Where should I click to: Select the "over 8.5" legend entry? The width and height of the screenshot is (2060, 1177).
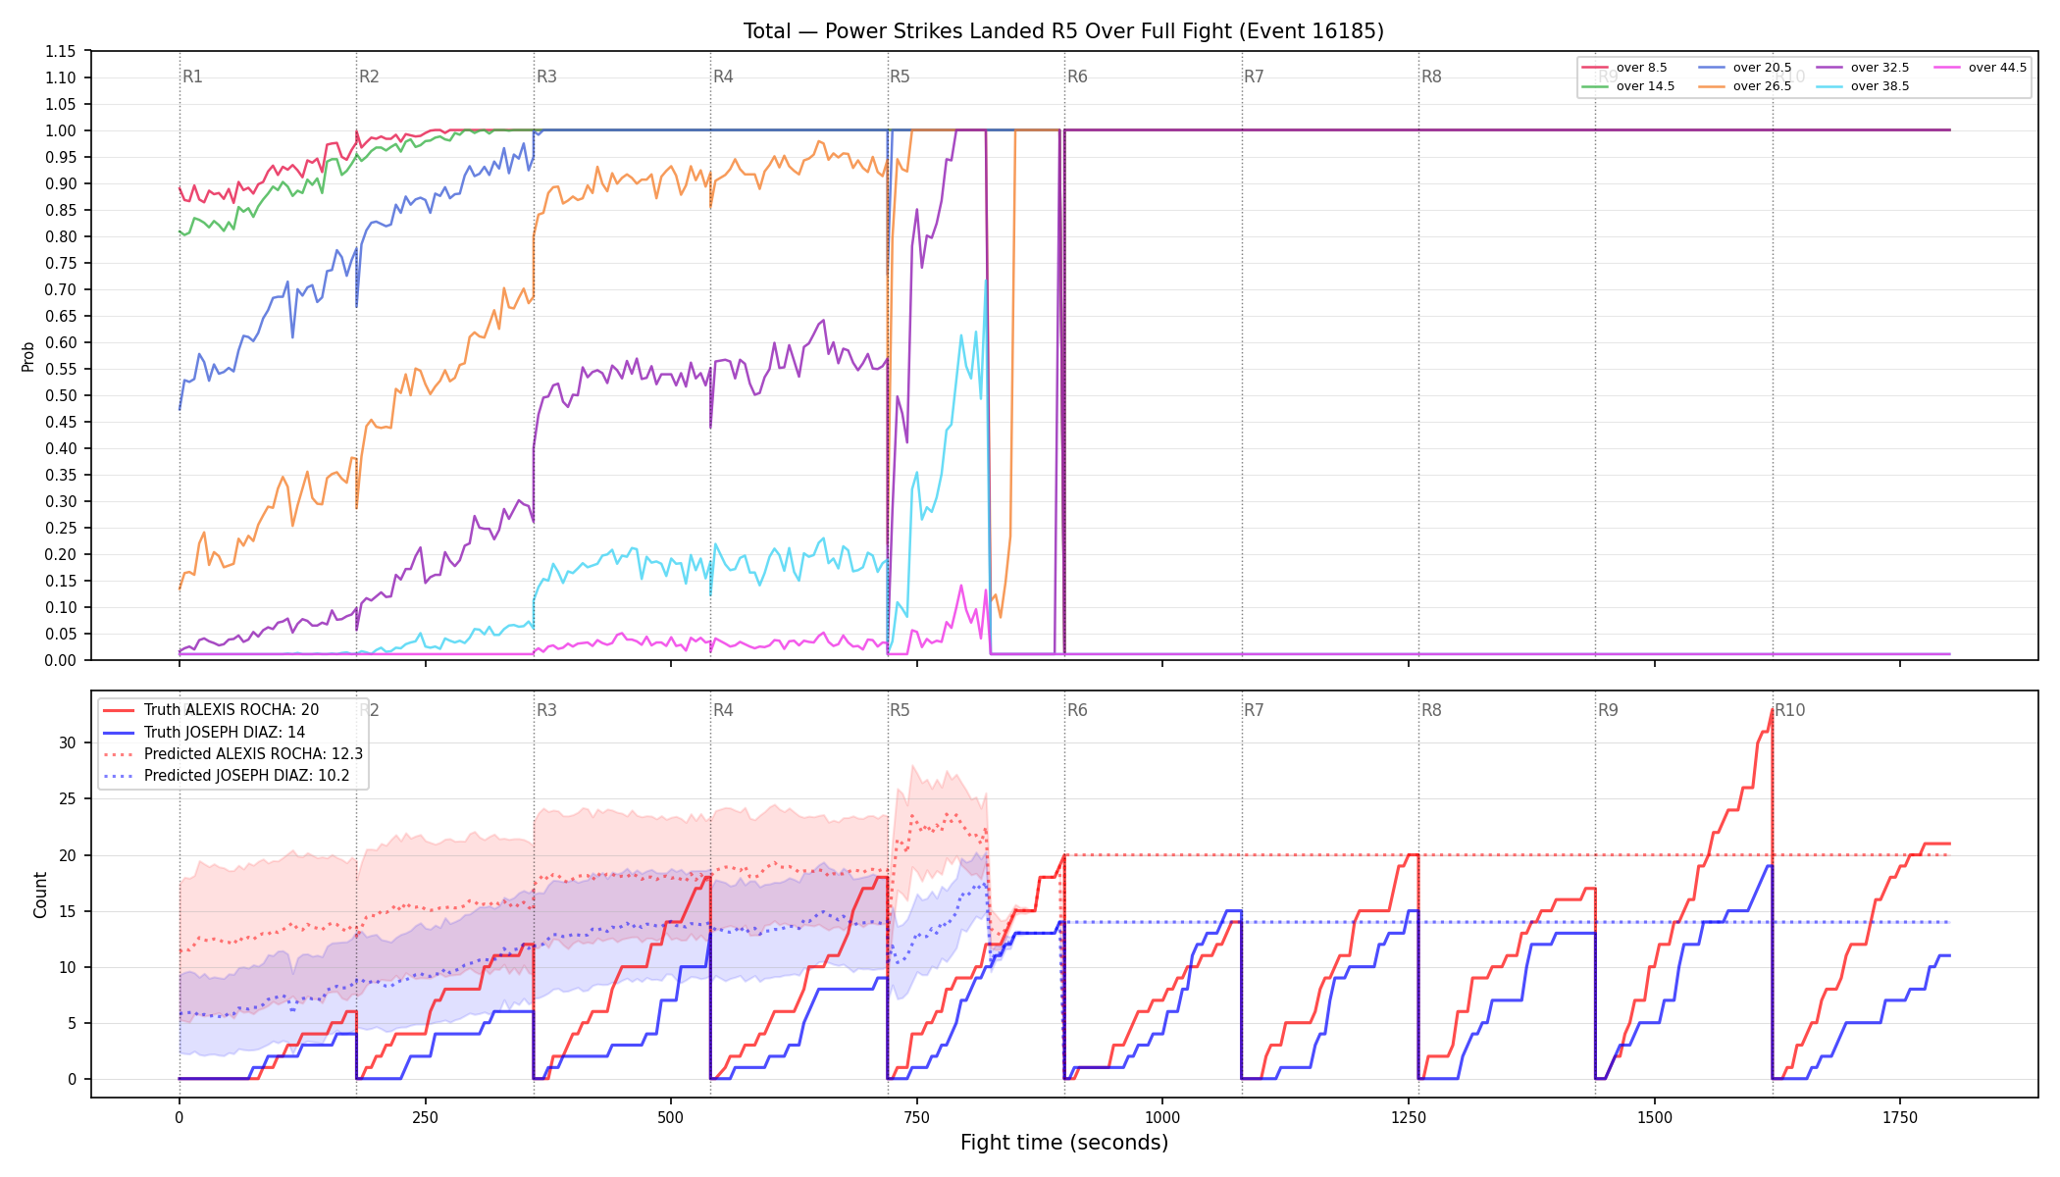[x=1624, y=68]
